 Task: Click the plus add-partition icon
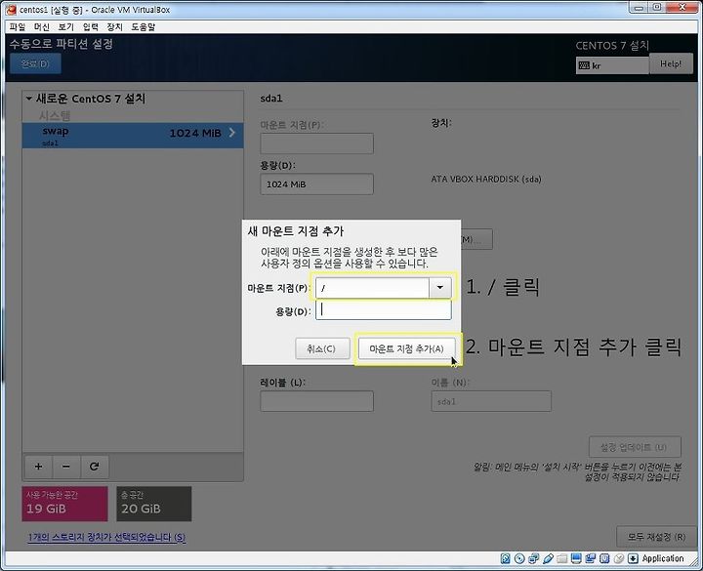pyautogui.click(x=38, y=467)
